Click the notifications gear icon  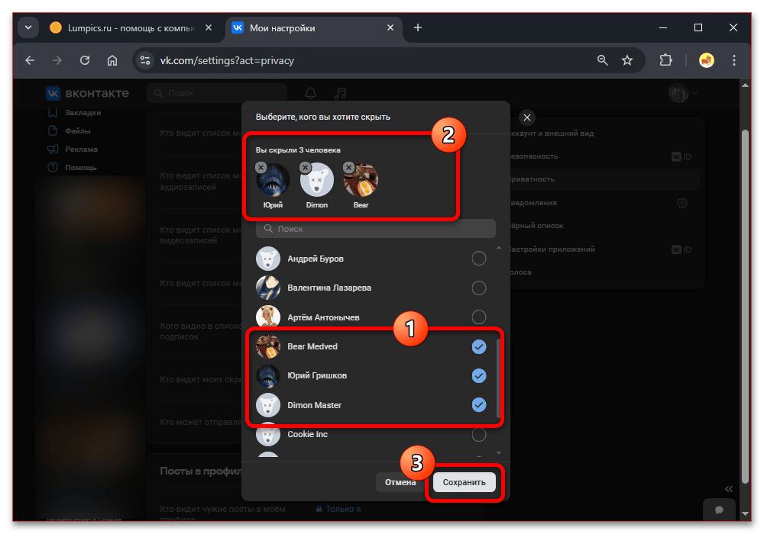tap(682, 203)
